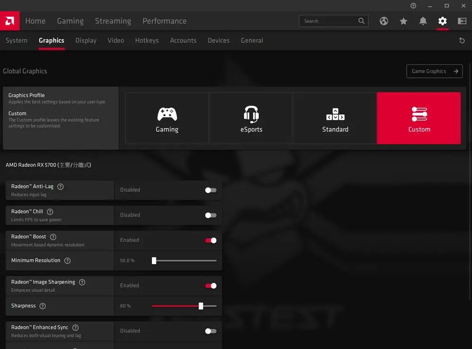Toggle the sidebar panel icon
Viewport: 472px width, 349px height.
coord(462,21)
